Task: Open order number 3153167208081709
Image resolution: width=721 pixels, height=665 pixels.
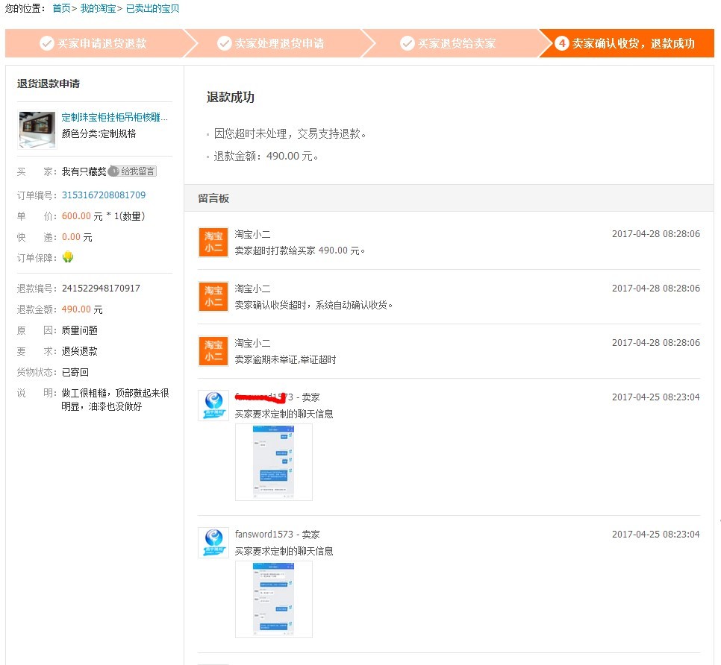Action: [104, 195]
